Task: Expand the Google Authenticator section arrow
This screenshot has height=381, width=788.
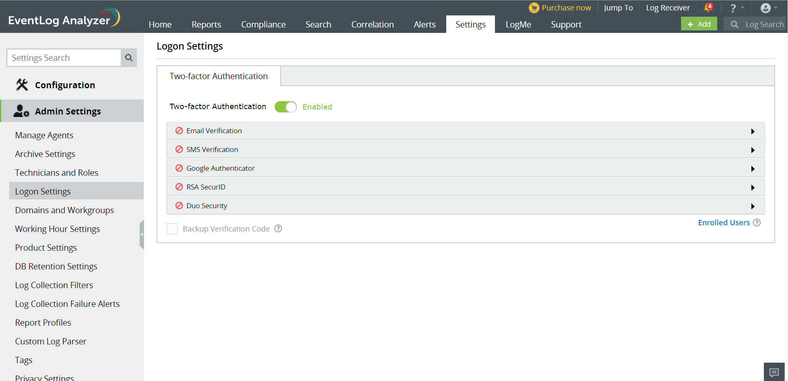Action: [753, 169]
